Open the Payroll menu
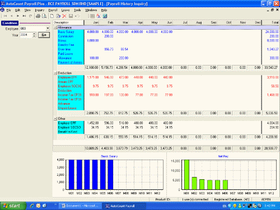Viewport: 280px width, 210px height. 53,10
